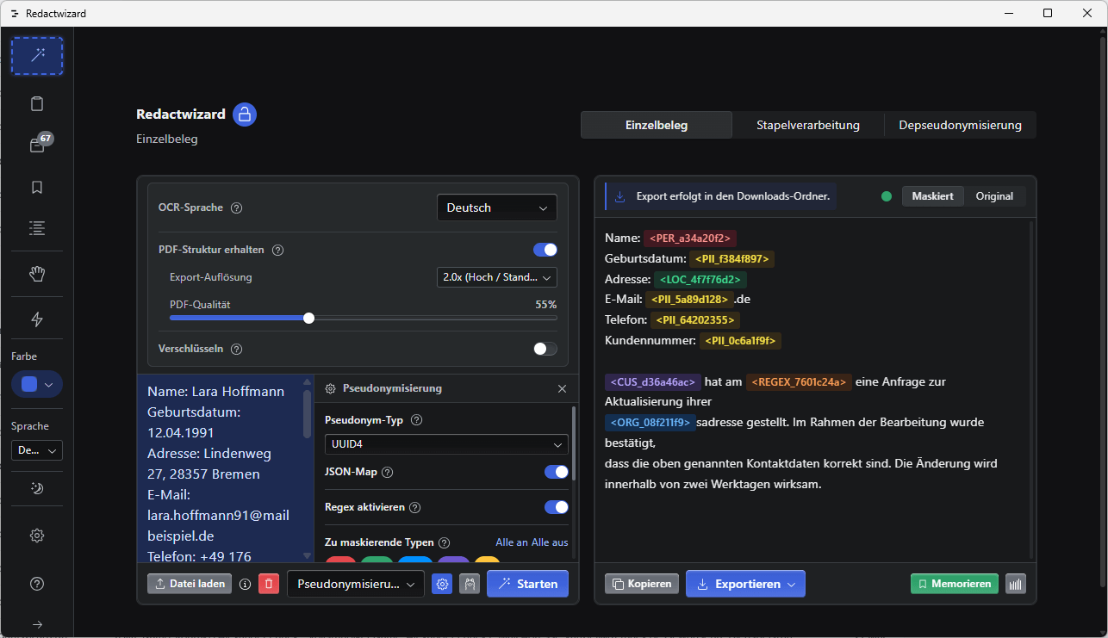Switch the output view to Maskiert

[932, 196]
